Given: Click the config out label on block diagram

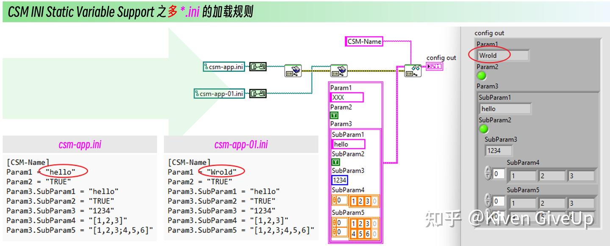Looking at the screenshot, I should click(441, 58).
